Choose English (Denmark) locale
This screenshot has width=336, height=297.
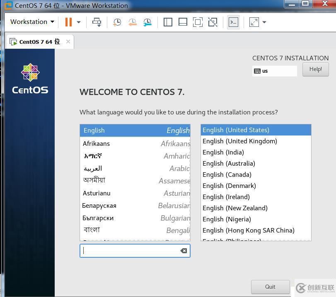point(256,186)
